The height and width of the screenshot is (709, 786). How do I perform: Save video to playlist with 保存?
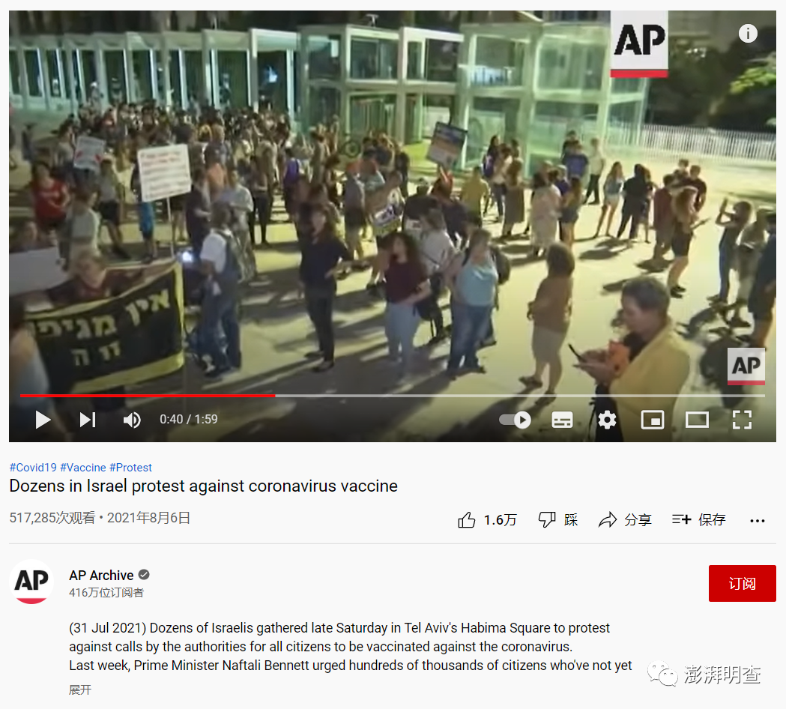click(x=699, y=520)
